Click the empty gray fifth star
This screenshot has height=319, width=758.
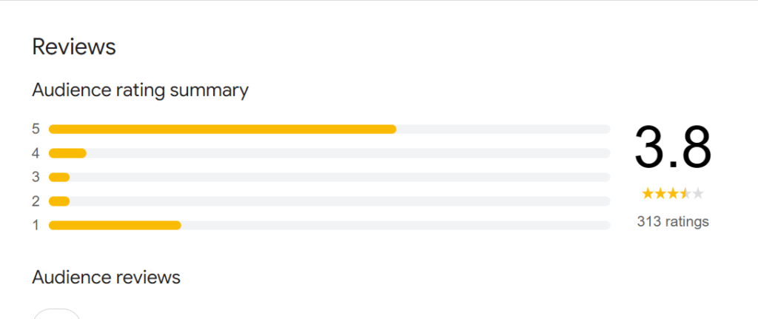click(697, 194)
